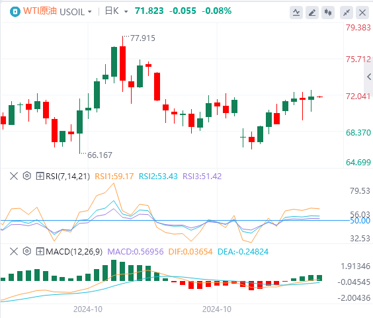Viewport: 373px width, 318px height.
Task: Click the MACD(12,26,9) indicator label
Action: click(x=74, y=251)
